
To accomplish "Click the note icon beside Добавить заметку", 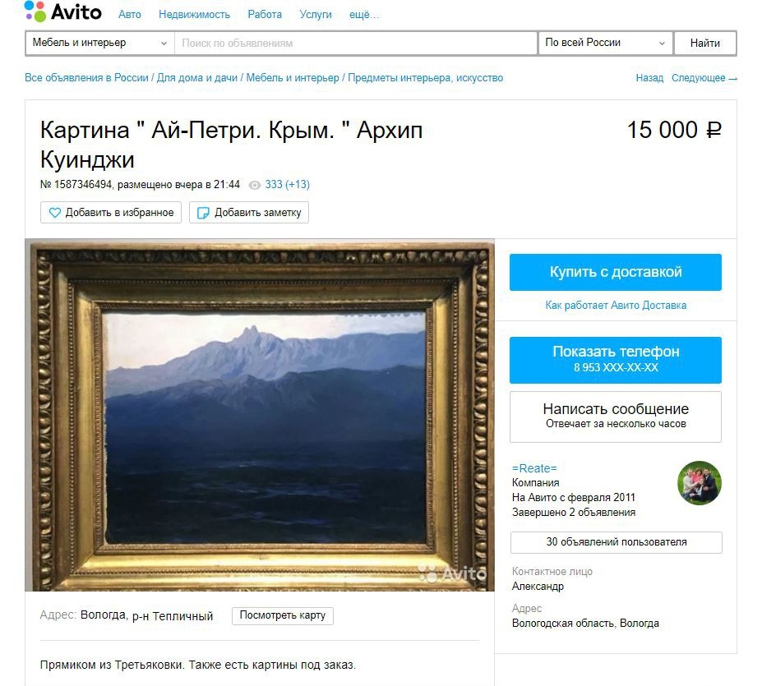I will [203, 213].
